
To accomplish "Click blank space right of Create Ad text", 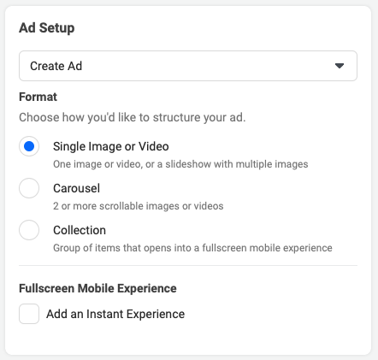I will point(208,66).
